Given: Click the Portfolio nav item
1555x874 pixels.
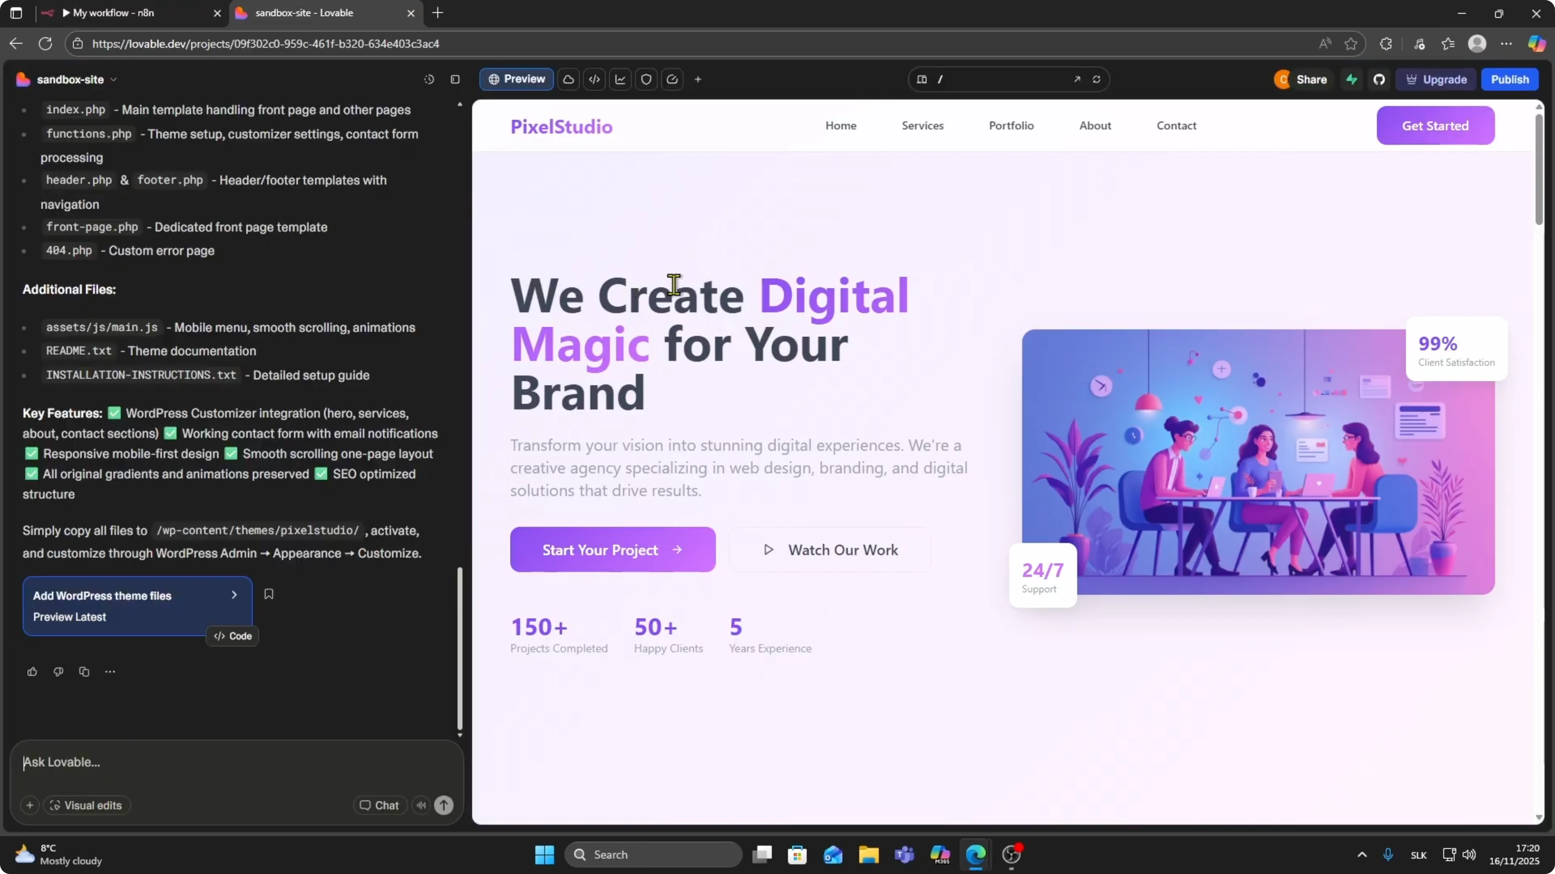Looking at the screenshot, I should click(x=1011, y=125).
